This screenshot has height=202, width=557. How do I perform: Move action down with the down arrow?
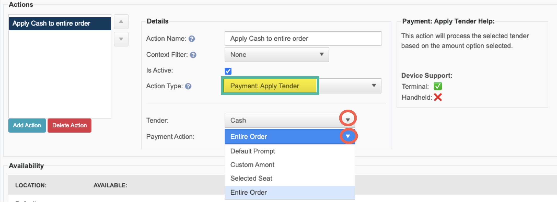click(121, 39)
